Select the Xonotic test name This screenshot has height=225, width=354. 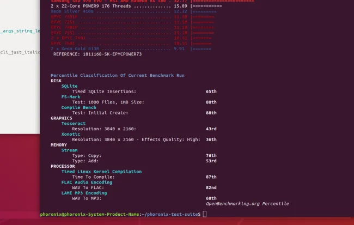click(x=71, y=134)
